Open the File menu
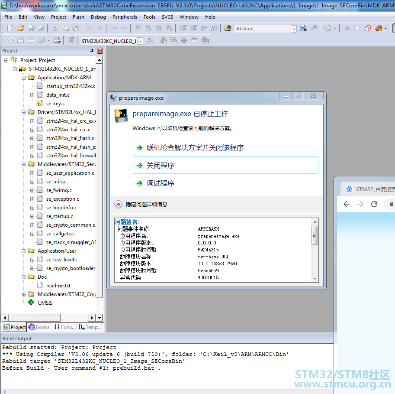Viewport: 395px width, 394px height. click(x=8, y=17)
